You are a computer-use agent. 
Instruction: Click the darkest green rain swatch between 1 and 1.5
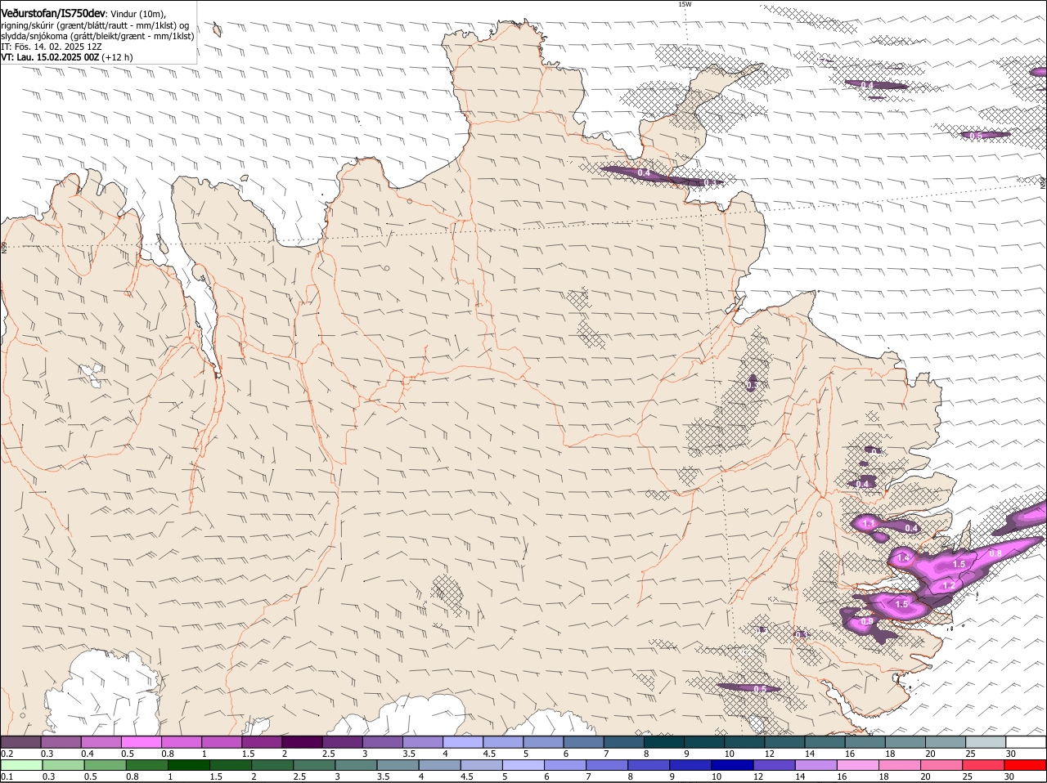188,765
